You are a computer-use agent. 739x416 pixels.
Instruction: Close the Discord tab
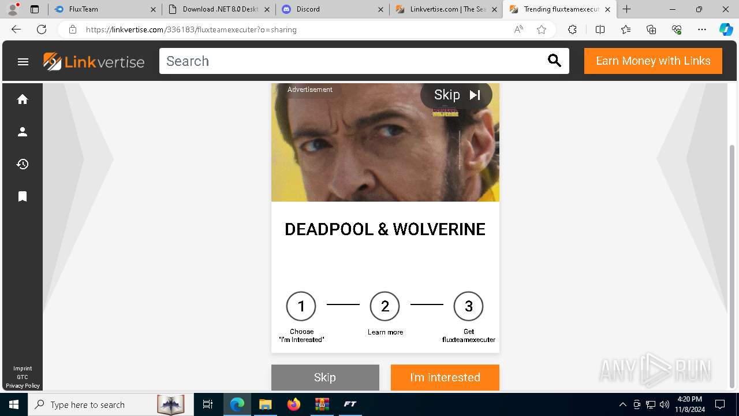(380, 9)
